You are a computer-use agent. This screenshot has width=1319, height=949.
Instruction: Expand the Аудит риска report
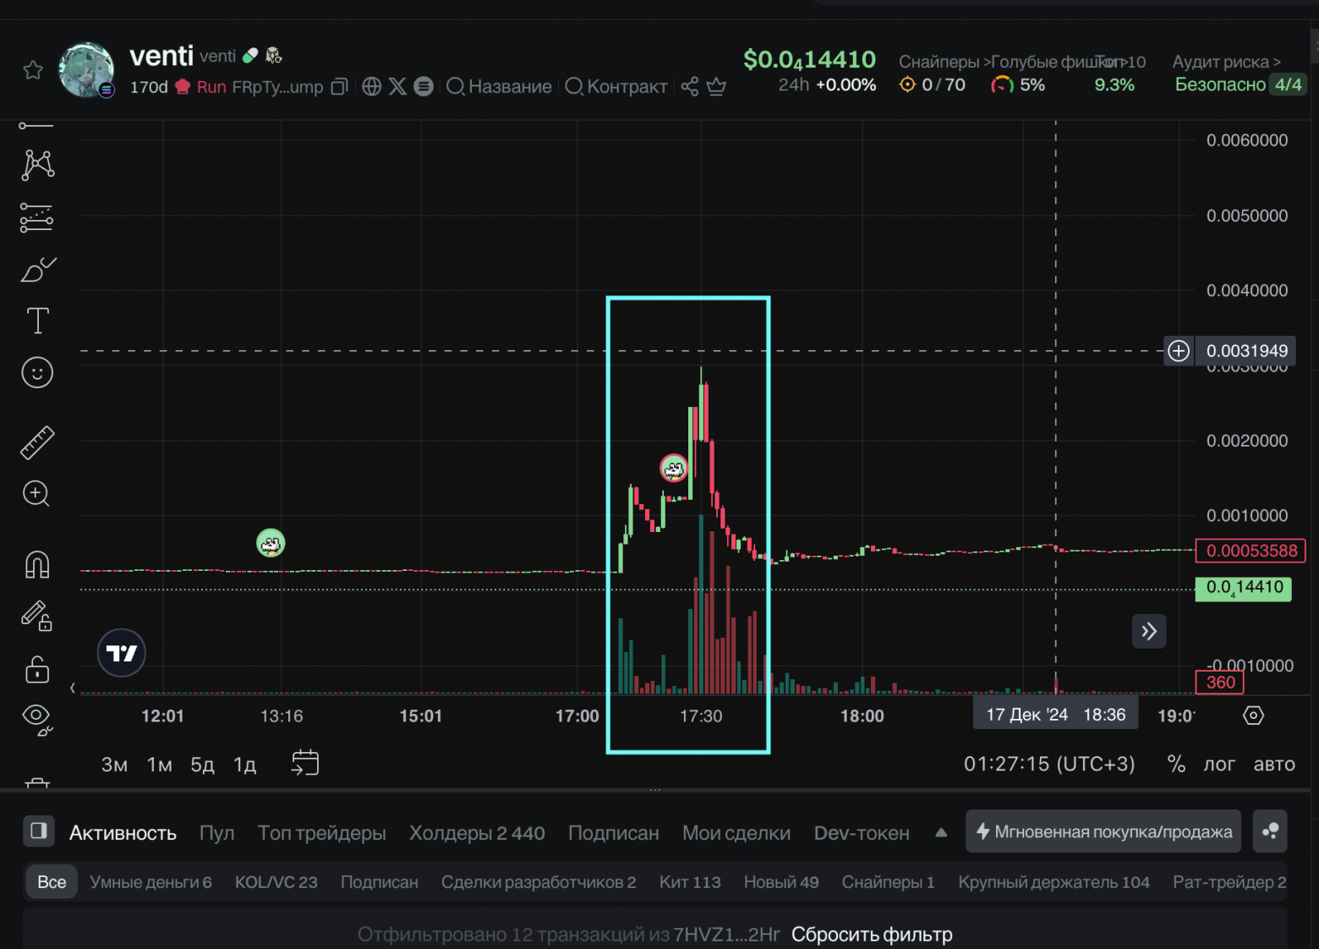tap(1226, 62)
